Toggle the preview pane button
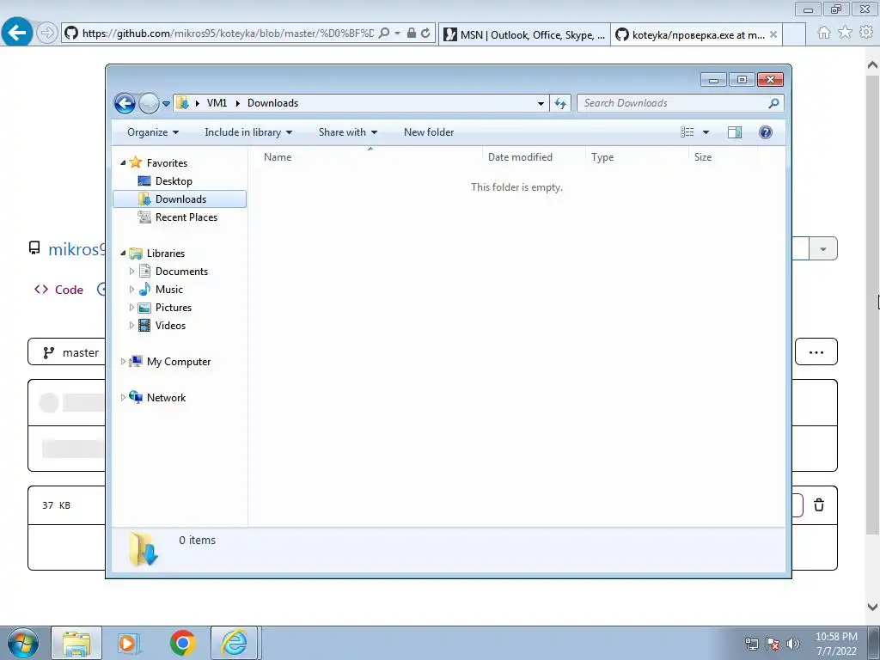880x660 pixels. (x=735, y=132)
